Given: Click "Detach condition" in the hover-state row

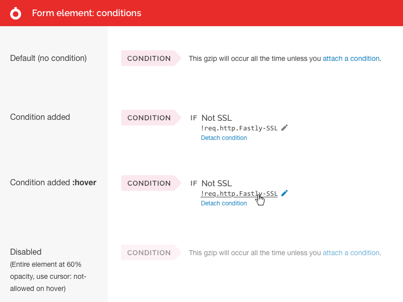Looking at the screenshot, I should [x=224, y=203].
